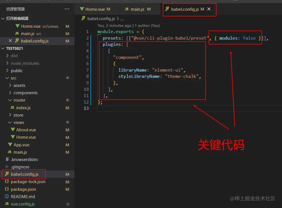282x208 pixels.
Task: Click the info icon beside README.md
Action: [x=7, y=196]
